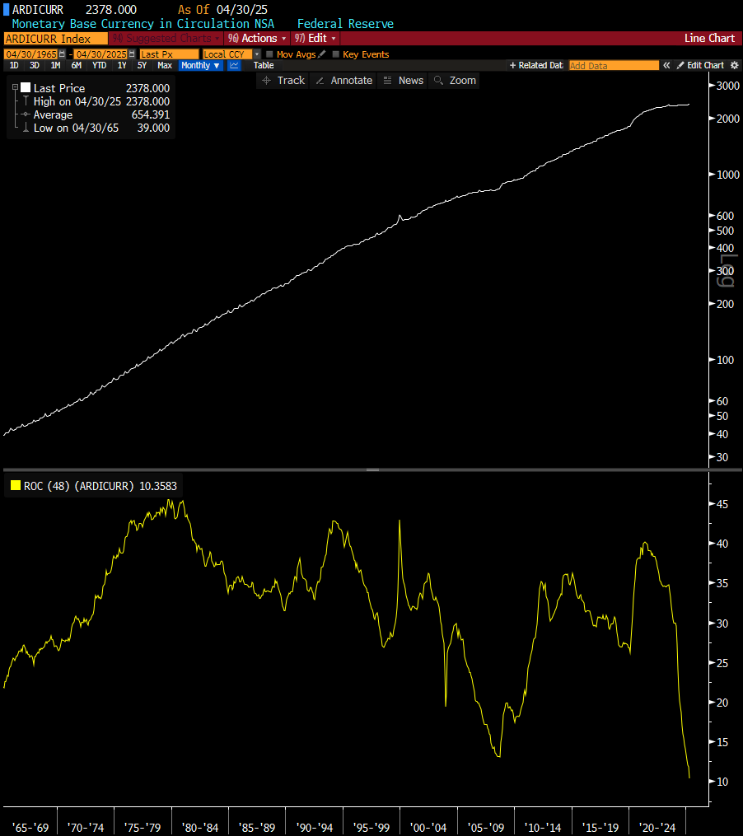Screen dimensions: 743x836
Task: Enable the Mov Avgs checkbox
Action: (x=269, y=54)
